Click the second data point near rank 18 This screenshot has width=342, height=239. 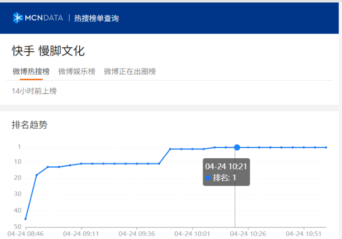[x=36, y=175]
